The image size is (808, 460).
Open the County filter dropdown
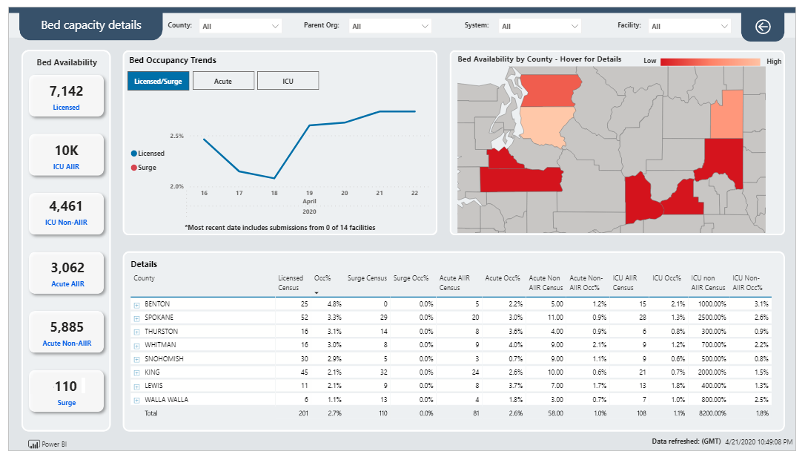click(x=240, y=26)
